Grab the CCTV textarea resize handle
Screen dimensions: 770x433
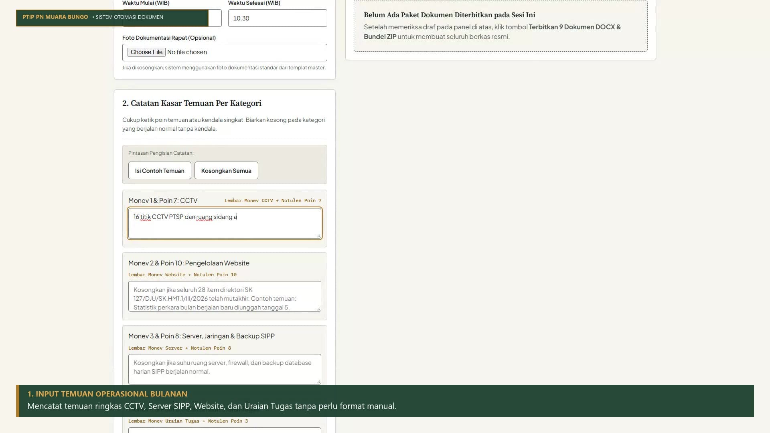(x=319, y=236)
